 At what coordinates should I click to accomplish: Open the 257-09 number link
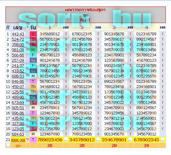(18, 60)
